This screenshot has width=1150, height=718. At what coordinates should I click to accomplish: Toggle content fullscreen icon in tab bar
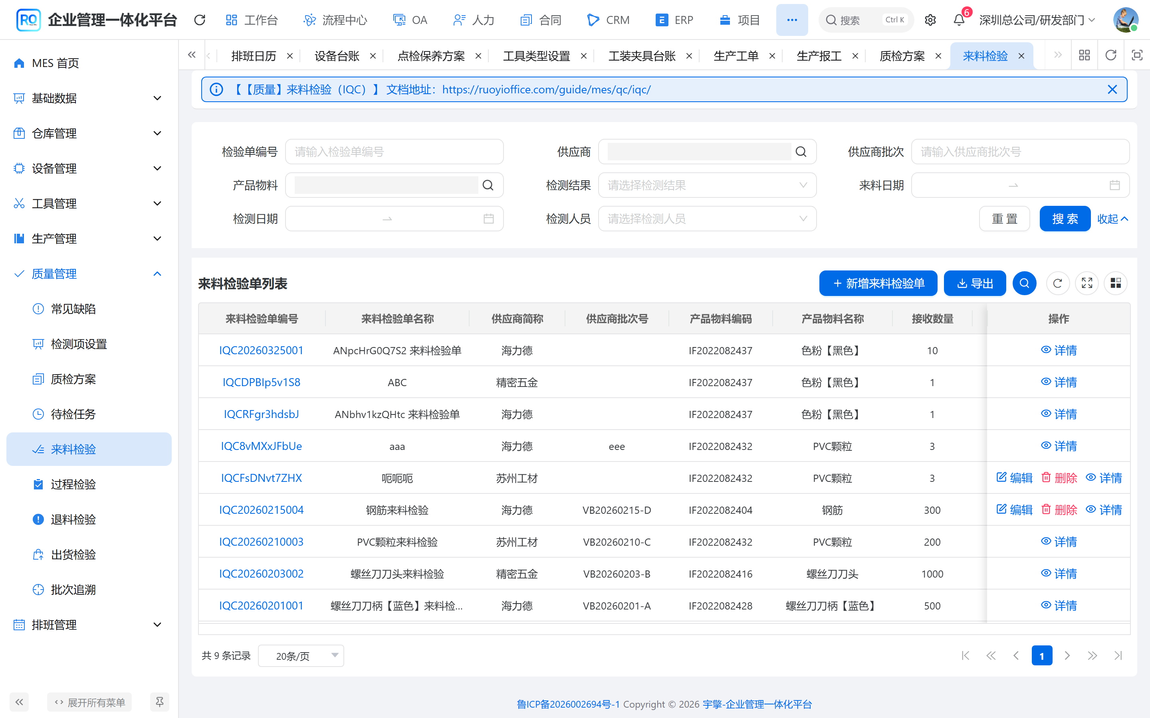pos(1137,55)
